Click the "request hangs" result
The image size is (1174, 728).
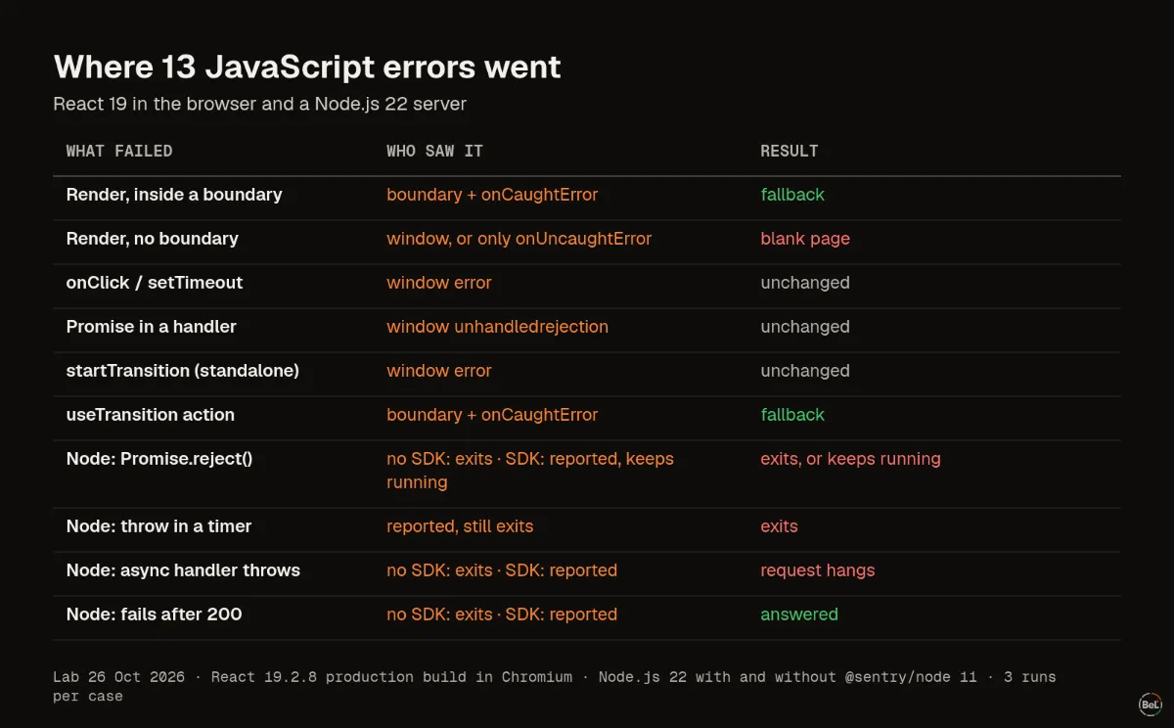818,570
